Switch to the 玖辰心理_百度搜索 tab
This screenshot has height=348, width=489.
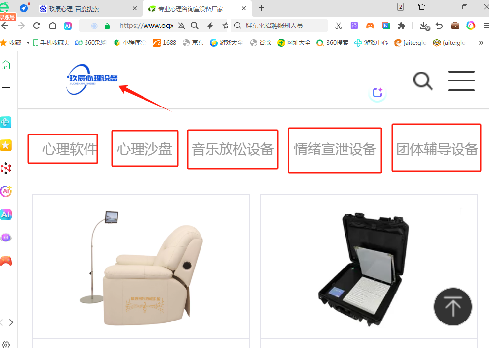pos(84,8)
